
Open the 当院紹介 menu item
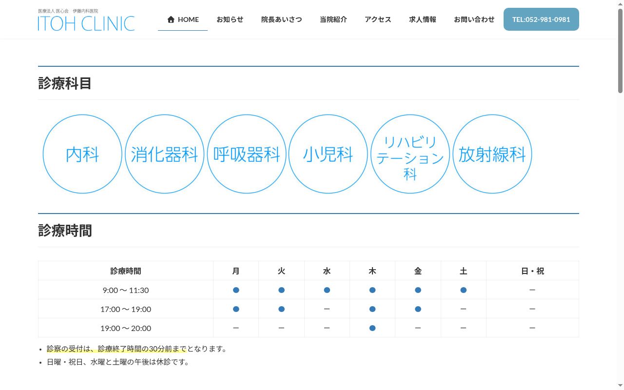coord(333,19)
